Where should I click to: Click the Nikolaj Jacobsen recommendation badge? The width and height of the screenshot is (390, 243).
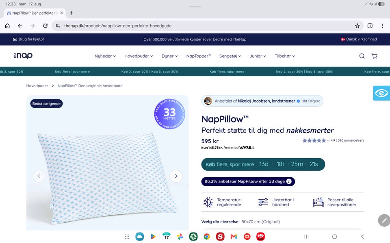pos(262,101)
